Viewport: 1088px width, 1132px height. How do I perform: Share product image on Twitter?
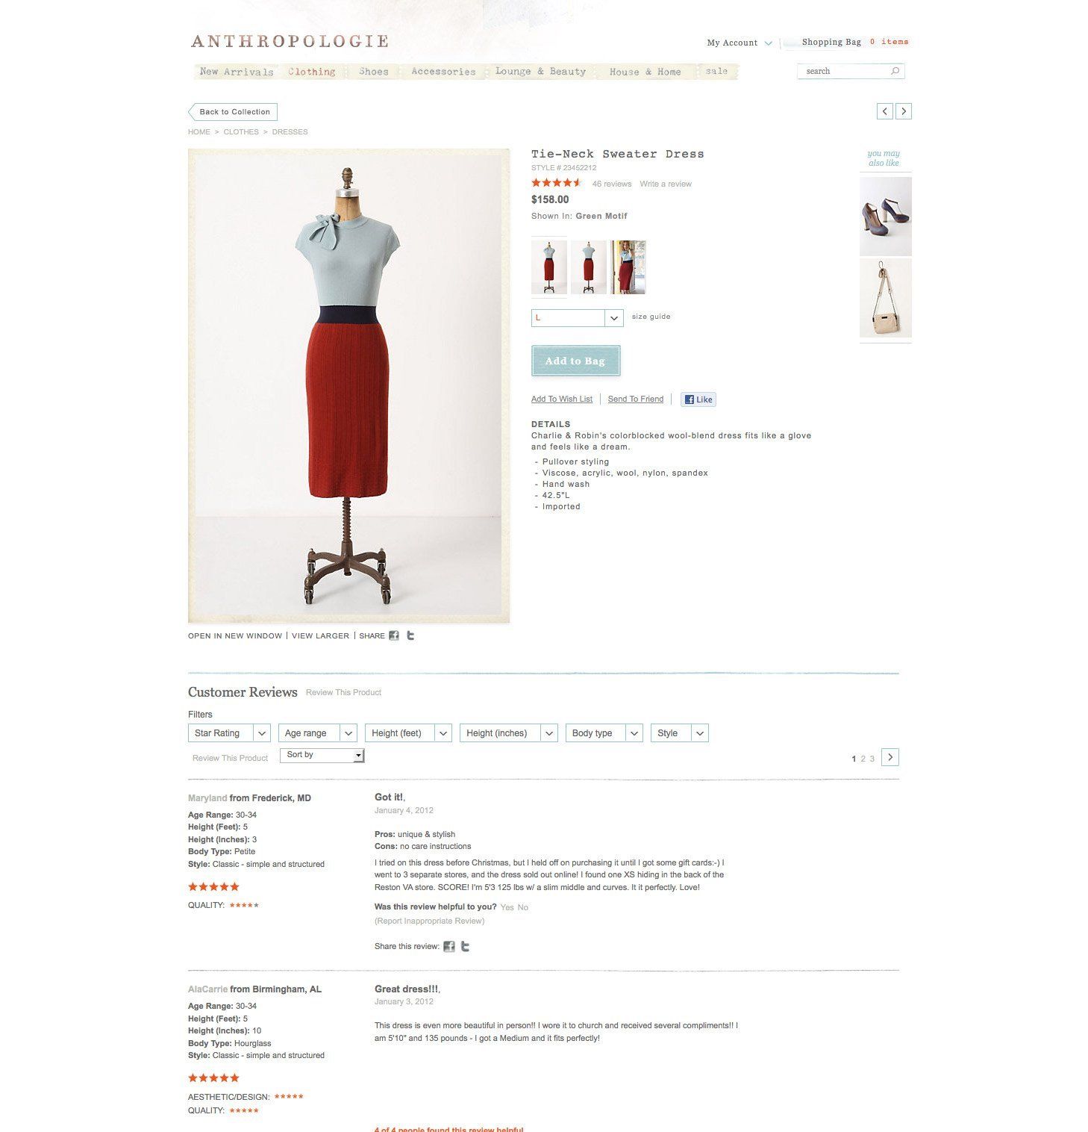coord(410,635)
